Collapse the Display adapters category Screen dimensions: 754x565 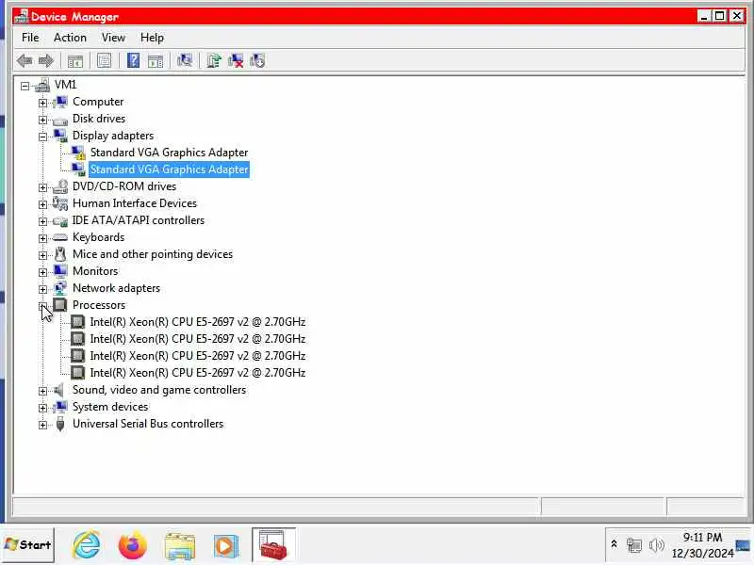[42, 137]
